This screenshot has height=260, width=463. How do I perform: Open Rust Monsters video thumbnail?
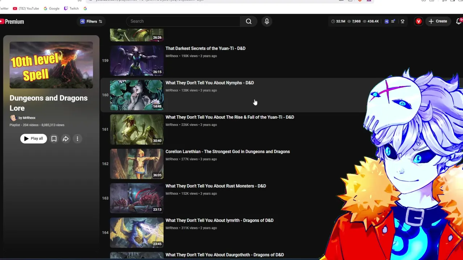click(x=137, y=198)
